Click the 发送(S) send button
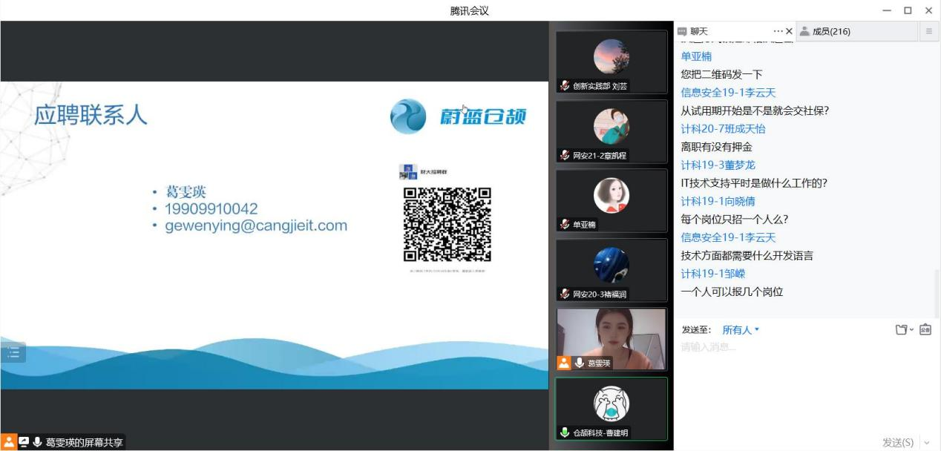 (897, 442)
